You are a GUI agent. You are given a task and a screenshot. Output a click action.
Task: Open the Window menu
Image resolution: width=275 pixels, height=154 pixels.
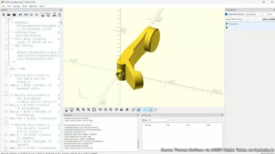click(x=33, y=6)
